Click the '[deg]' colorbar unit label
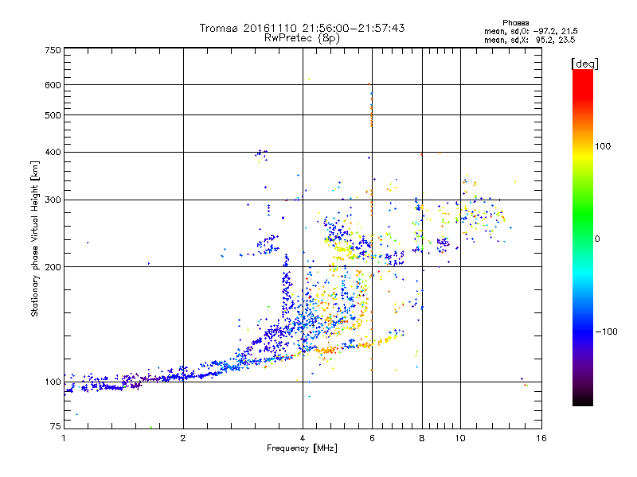Viewport: 637px width, 477px height. point(584,64)
